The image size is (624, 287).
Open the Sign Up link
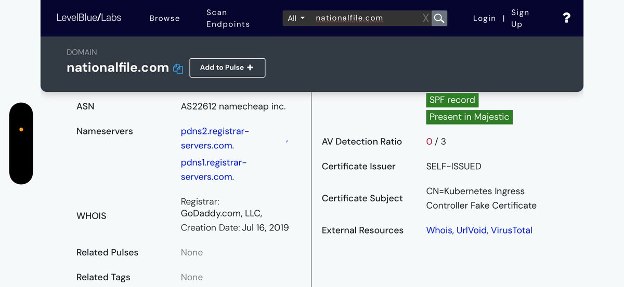point(519,18)
